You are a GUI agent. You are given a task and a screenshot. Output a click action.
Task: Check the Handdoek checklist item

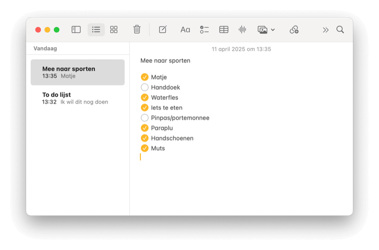tap(144, 87)
